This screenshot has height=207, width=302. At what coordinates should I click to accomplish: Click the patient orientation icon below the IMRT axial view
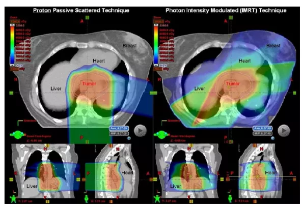[161, 134]
